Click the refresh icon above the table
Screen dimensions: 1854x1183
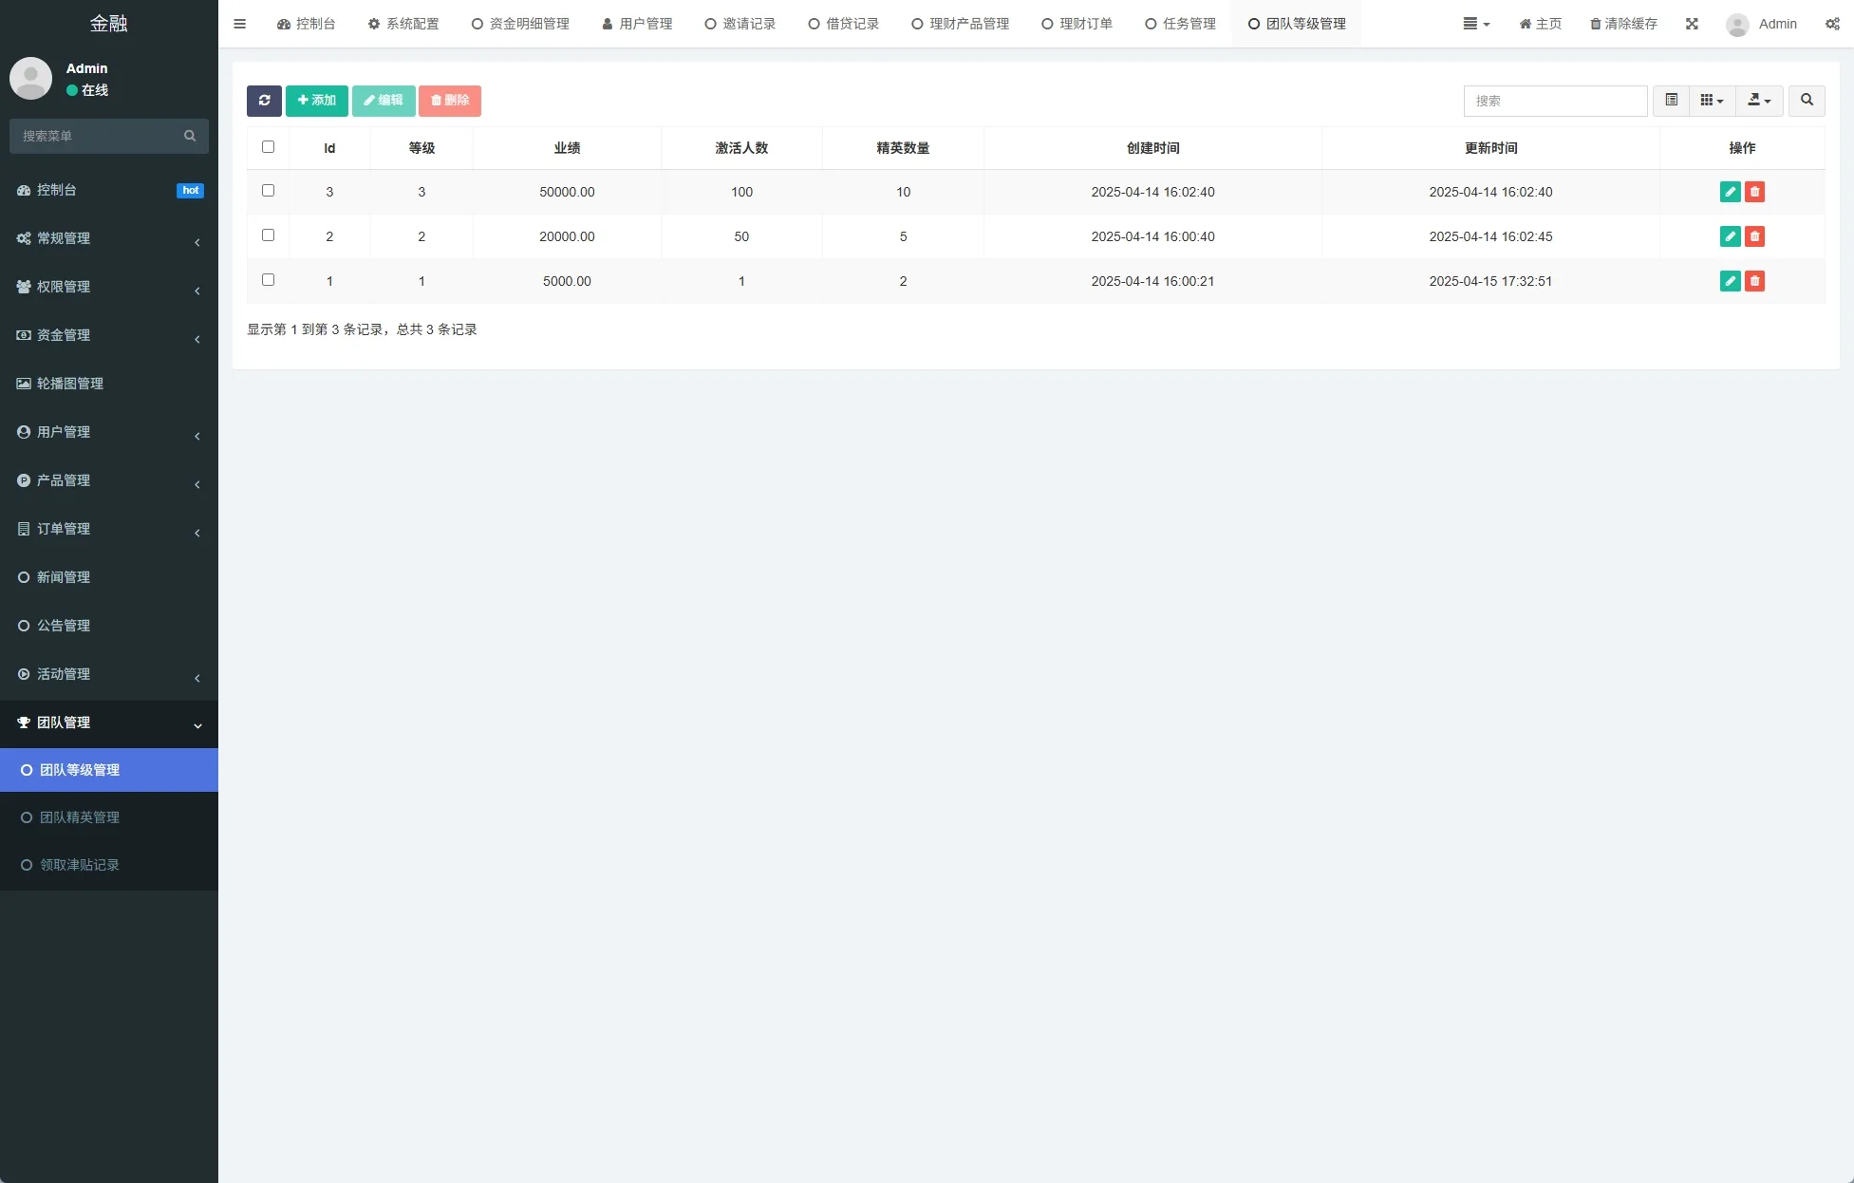[x=264, y=101]
